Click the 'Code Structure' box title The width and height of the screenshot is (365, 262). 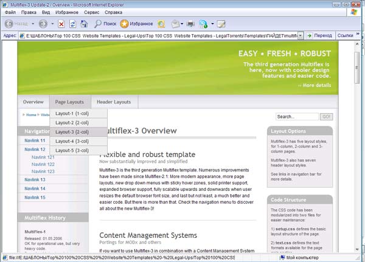[x=288, y=200]
